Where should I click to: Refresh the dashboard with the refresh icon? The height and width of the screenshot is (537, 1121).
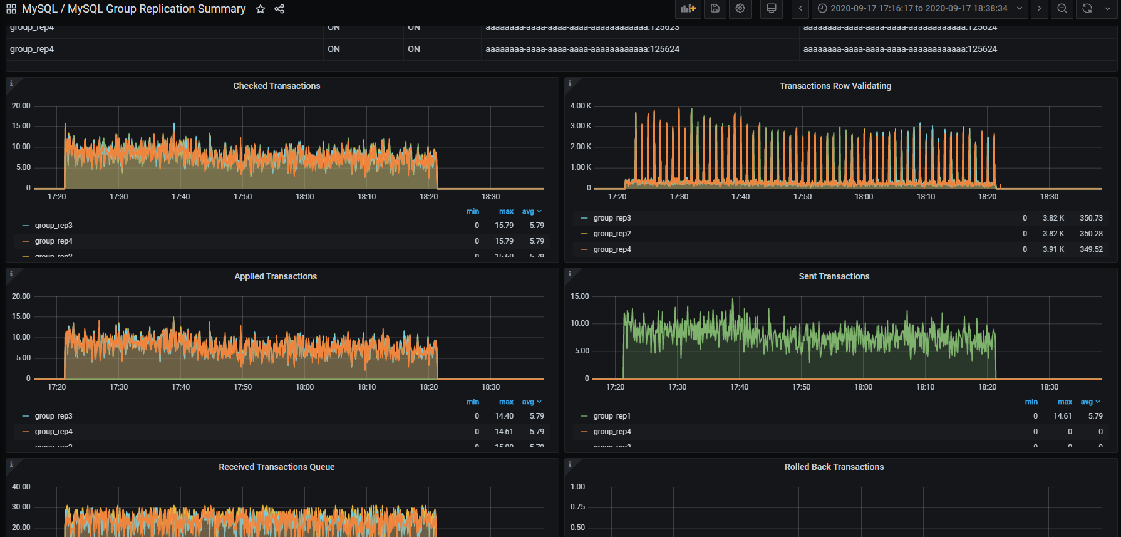(x=1087, y=9)
